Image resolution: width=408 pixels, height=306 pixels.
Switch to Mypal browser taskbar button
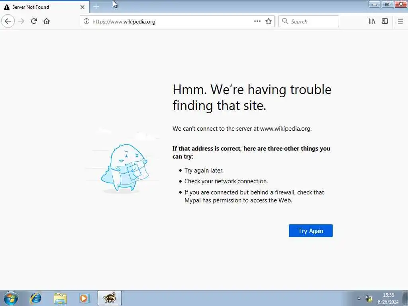(110, 298)
